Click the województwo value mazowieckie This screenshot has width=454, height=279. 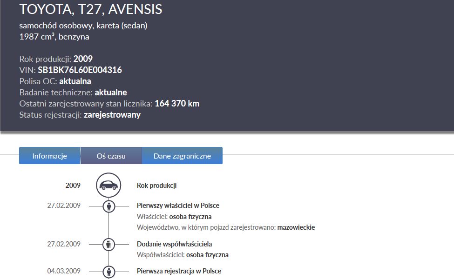point(296,227)
